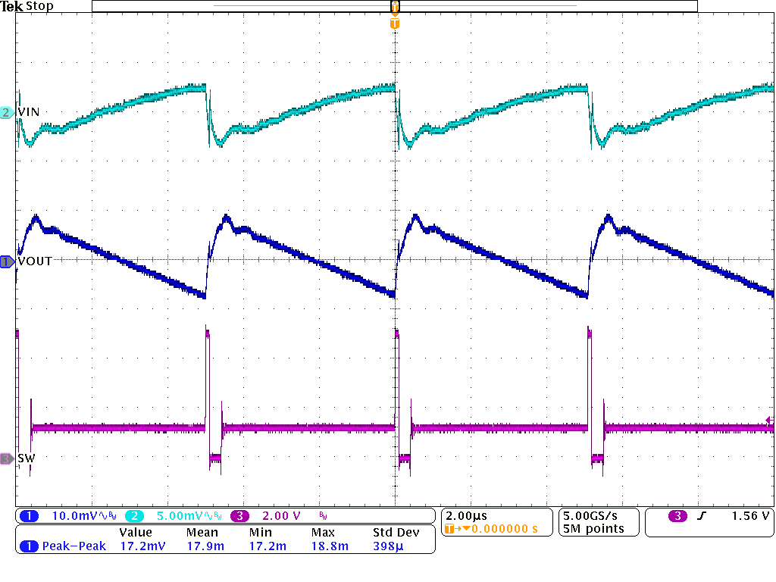The height and width of the screenshot is (582, 776).
Task: Click the Tek logo
Action: (x=14, y=6)
